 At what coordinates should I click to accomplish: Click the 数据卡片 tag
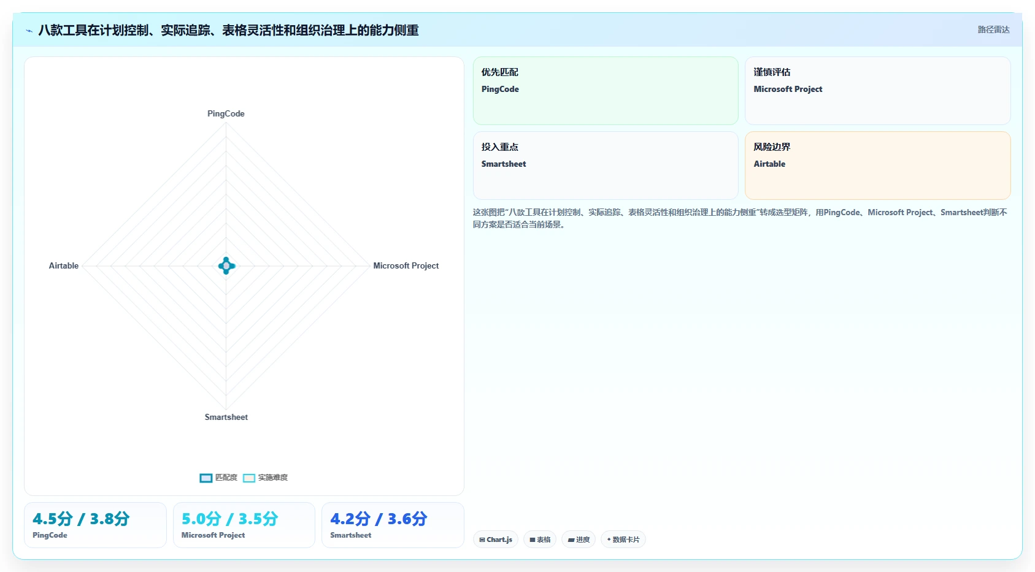point(623,540)
